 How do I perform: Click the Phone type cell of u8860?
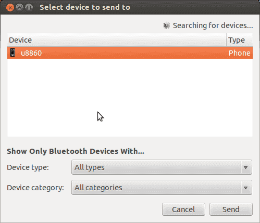[239, 53]
